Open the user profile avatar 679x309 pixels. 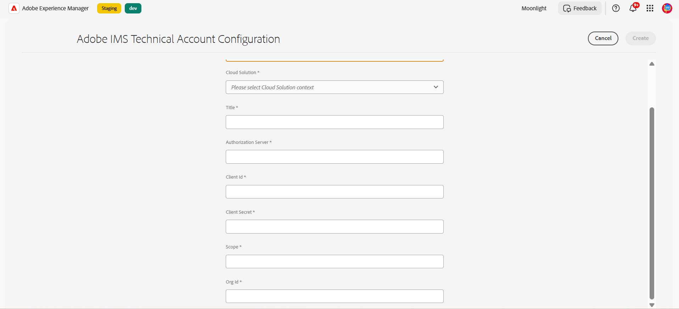(667, 9)
